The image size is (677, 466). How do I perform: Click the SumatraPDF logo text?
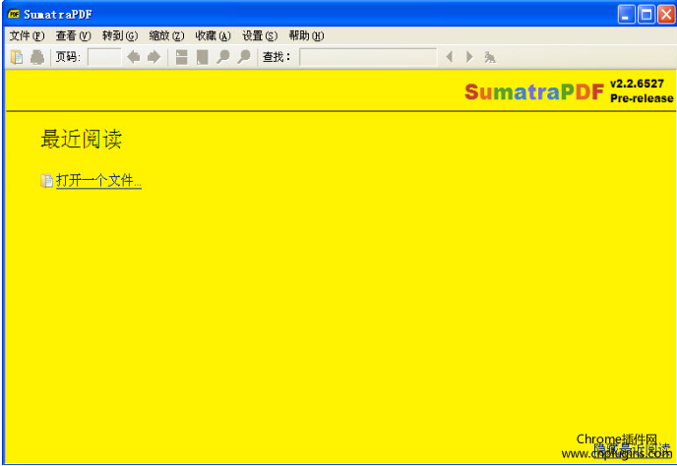pyautogui.click(x=534, y=91)
